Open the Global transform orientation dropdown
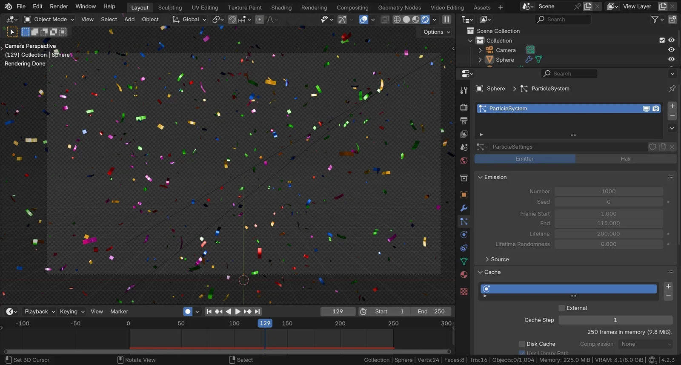 [x=189, y=19]
